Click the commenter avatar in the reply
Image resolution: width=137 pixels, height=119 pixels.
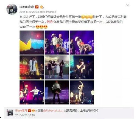10,113
